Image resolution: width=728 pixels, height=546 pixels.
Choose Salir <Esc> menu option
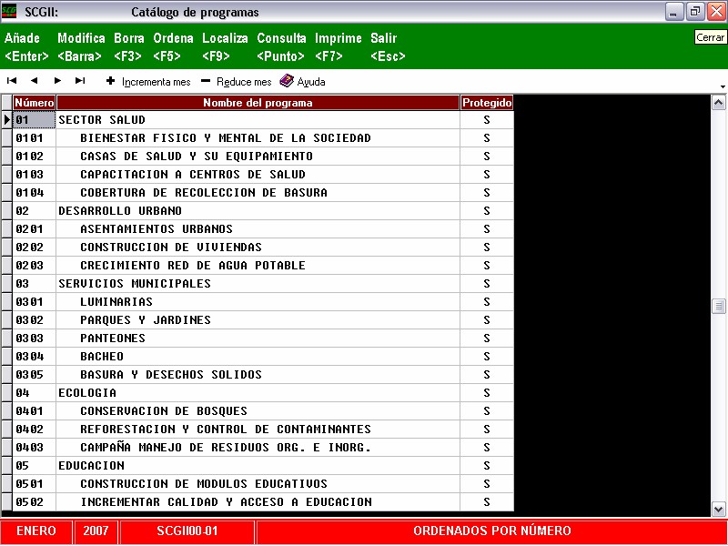tap(388, 47)
